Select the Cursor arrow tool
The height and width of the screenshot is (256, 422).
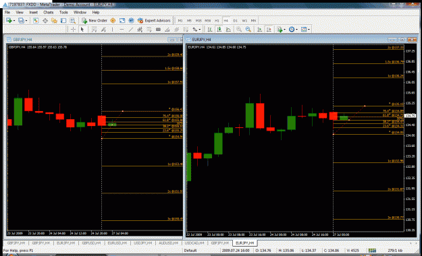(82, 29)
